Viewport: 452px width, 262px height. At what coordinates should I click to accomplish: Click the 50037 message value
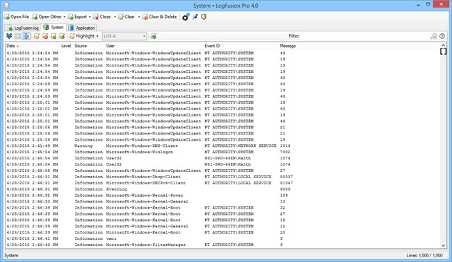286,177
